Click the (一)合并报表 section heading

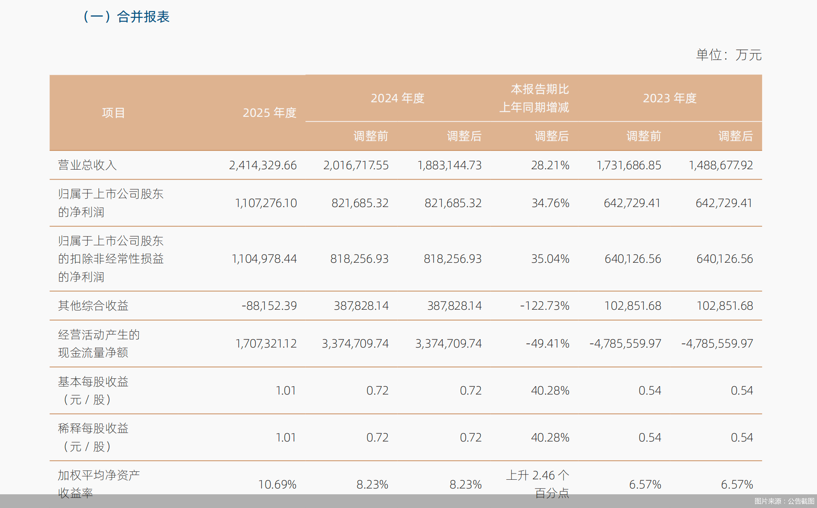pos(127,17)
